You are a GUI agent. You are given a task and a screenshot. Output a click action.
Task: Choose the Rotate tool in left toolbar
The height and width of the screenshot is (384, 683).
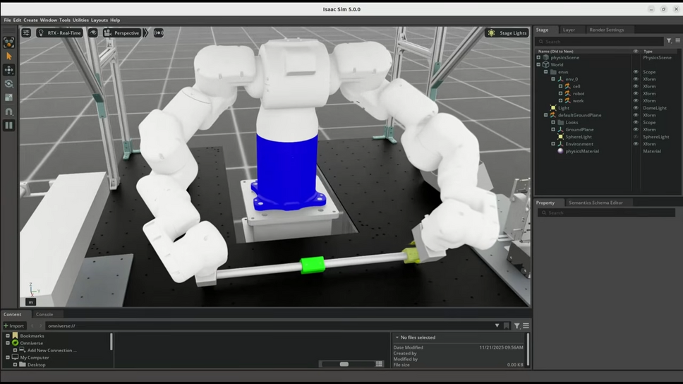click(8, 84)
